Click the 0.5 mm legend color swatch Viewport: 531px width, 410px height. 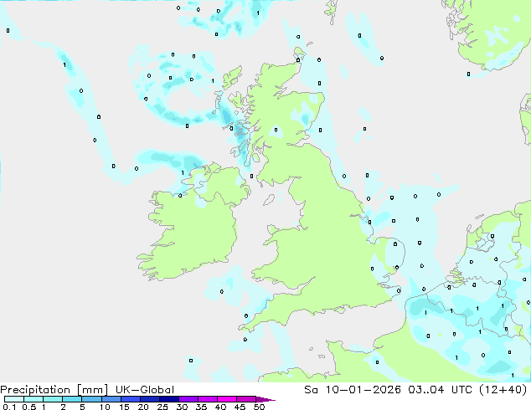34,399
